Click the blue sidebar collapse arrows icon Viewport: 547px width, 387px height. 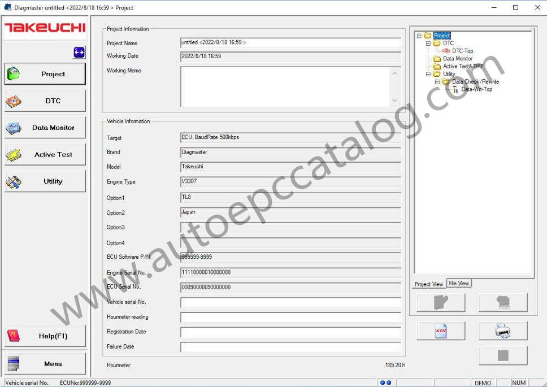tap(79, 53)
